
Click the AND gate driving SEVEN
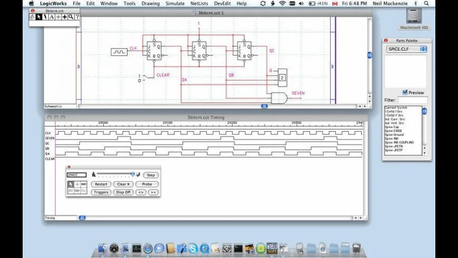pos(279,98)
